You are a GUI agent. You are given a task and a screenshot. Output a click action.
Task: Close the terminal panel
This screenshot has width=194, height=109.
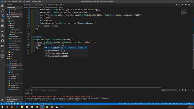point(192,90)
